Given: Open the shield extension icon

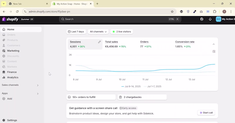Looking at the screenshot, I should pos(188,11).
